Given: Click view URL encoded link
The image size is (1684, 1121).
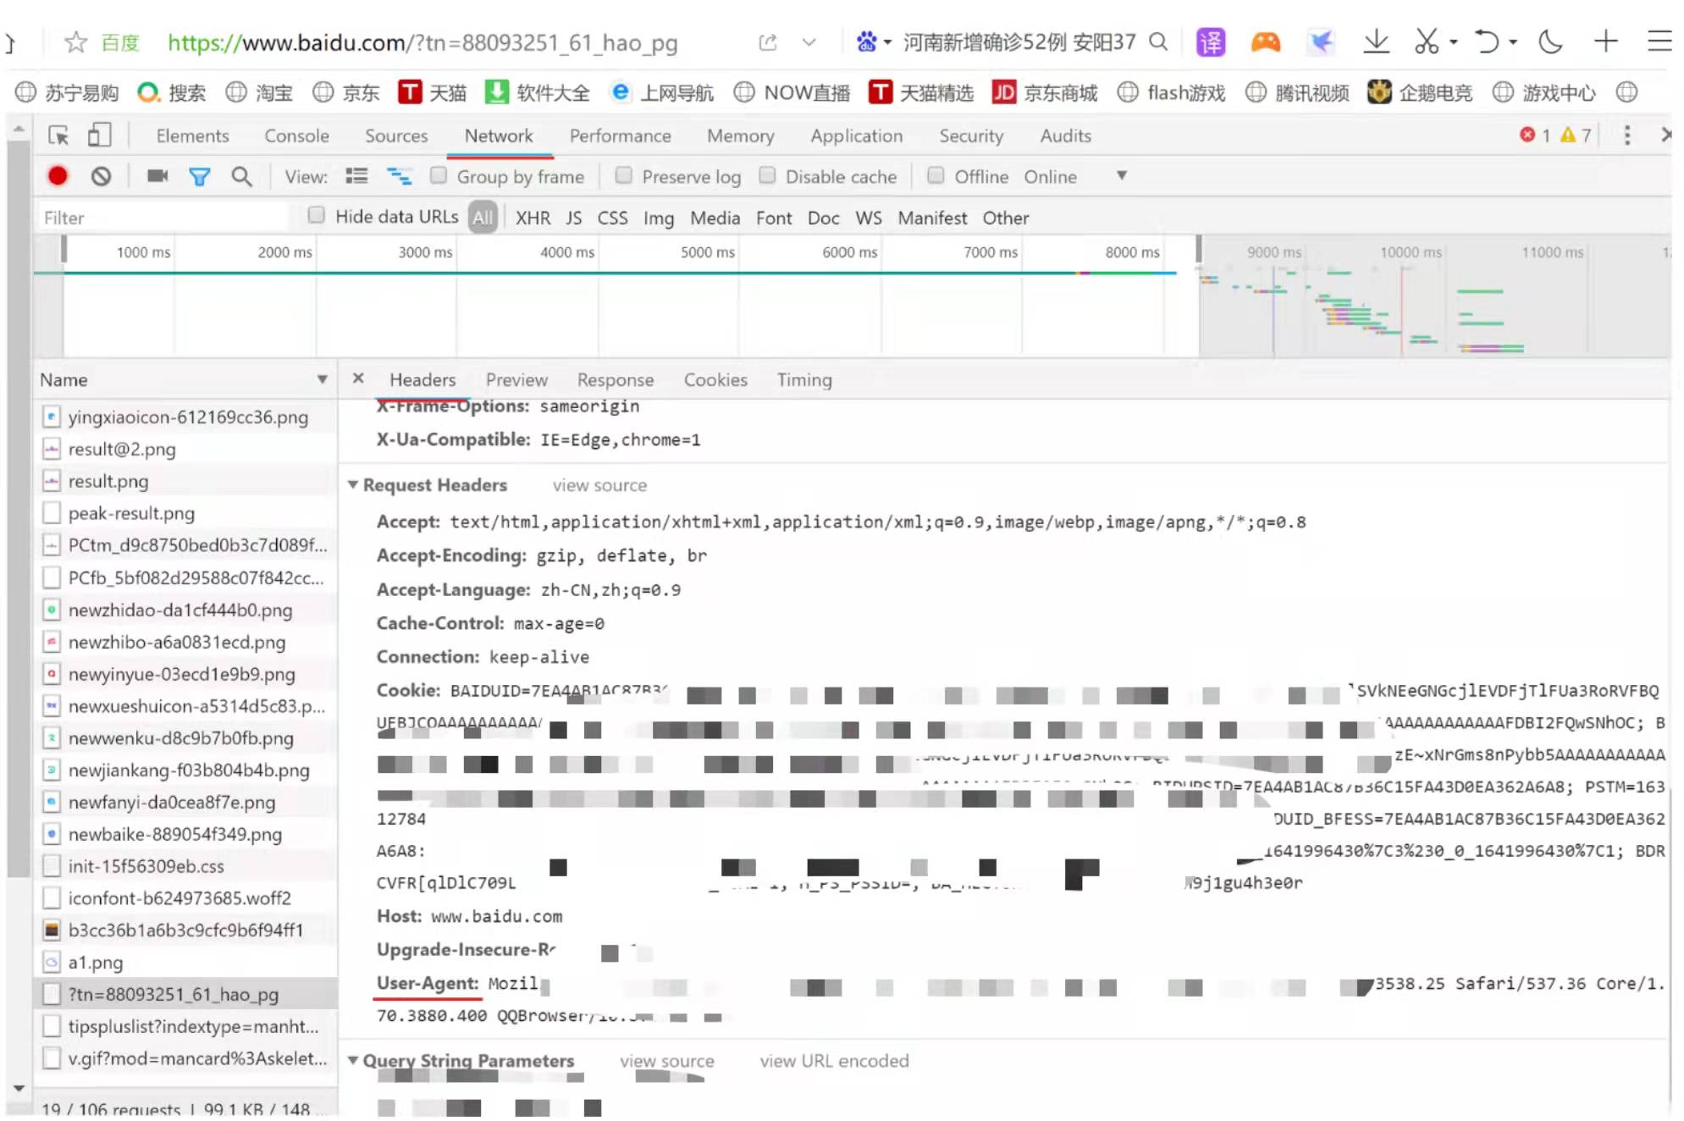Looking at the screenshot, I should (833, 1061).
